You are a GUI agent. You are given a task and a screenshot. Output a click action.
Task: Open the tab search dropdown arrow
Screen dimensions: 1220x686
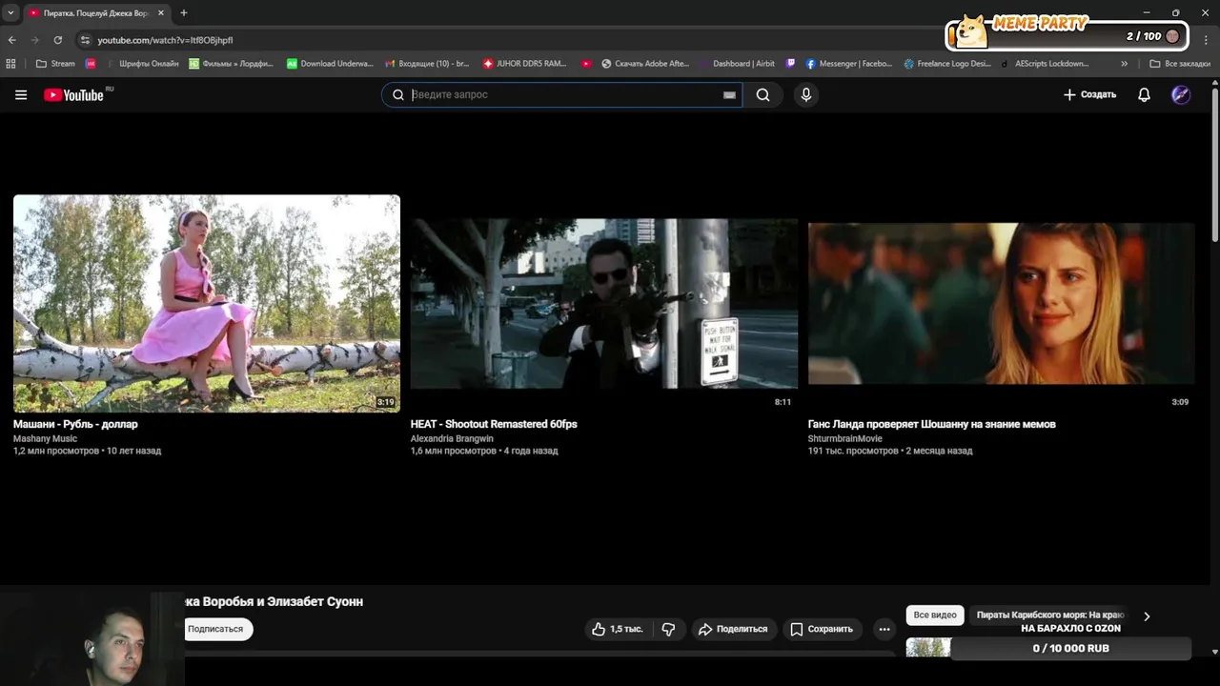10,13
